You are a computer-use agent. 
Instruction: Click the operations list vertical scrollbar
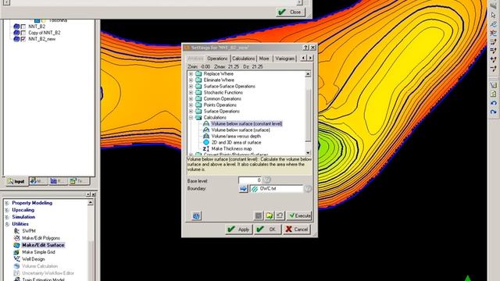[308, 114]
